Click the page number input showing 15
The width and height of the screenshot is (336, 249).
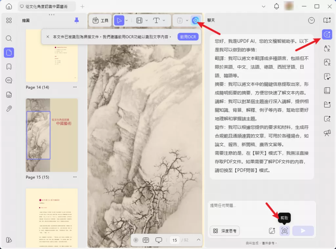tap(175, 240)
